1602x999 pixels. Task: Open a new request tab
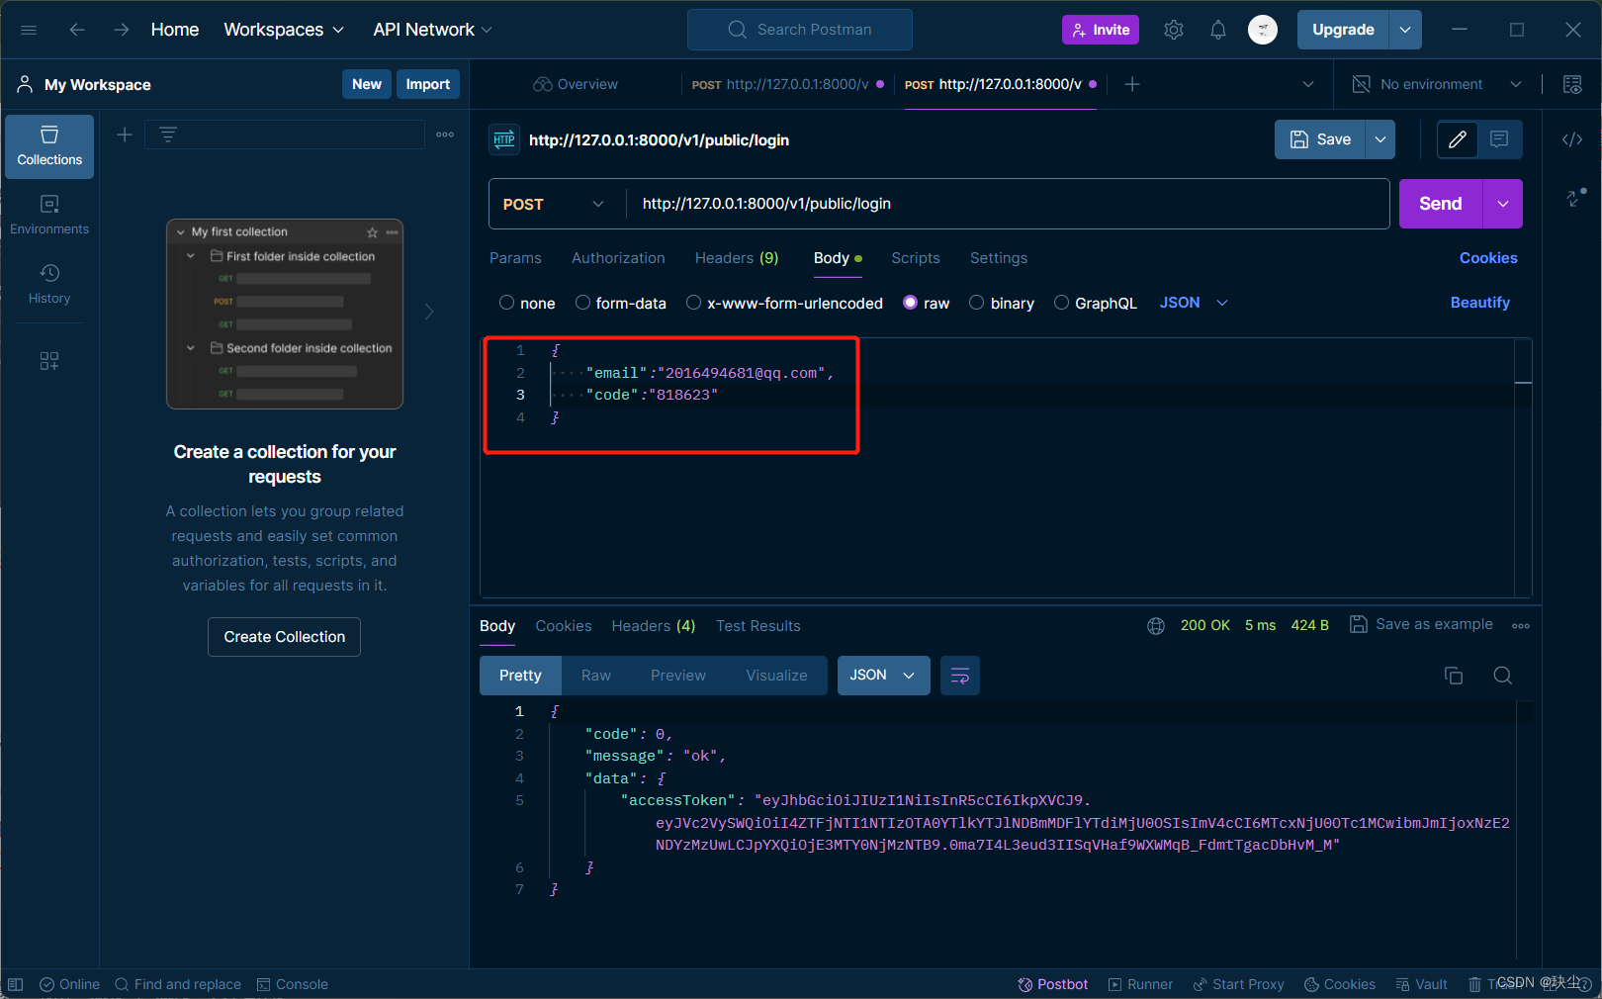[x=1132, y=84]
